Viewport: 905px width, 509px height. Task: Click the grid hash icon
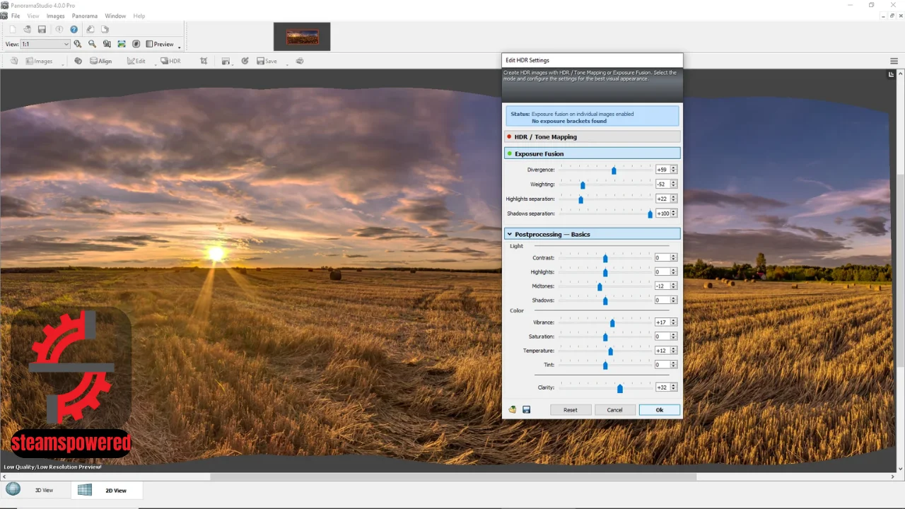[136, 44]
